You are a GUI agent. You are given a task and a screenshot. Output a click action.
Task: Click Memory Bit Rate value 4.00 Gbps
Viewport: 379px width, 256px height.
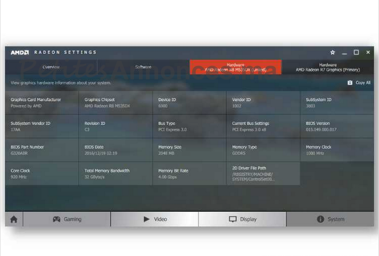tap(168, 177)
